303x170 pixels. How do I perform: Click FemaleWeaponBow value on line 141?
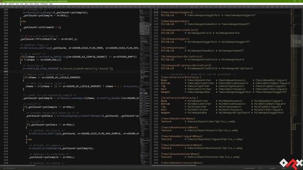pyautogui.click(x=199, y=92)
